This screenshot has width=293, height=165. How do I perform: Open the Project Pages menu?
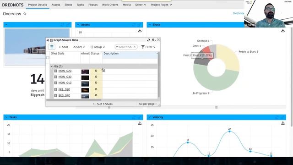(161, 5)
